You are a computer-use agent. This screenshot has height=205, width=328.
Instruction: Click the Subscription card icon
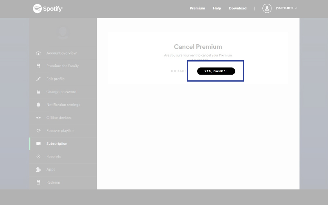(38, 143)
